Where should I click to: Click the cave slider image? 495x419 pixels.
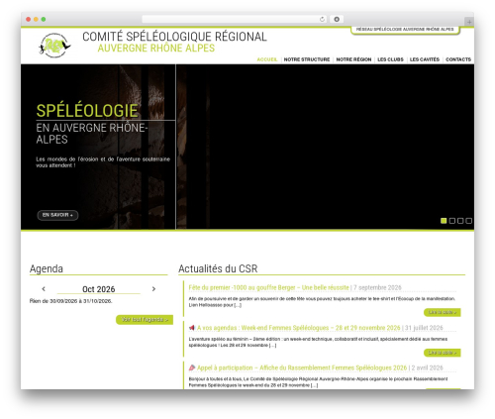[247, 147]
